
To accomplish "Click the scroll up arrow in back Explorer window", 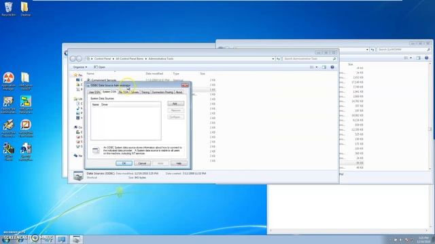I will 430,64.
